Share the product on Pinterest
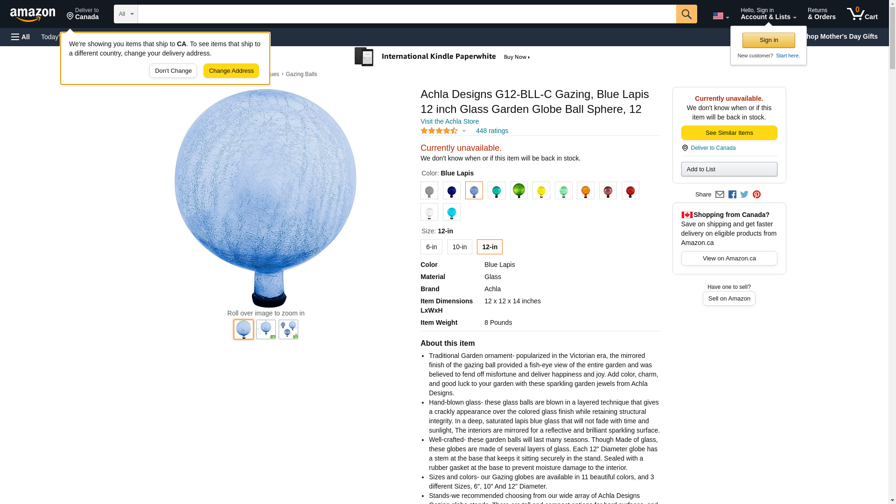896x504 pixels. (x=756, y=195)
